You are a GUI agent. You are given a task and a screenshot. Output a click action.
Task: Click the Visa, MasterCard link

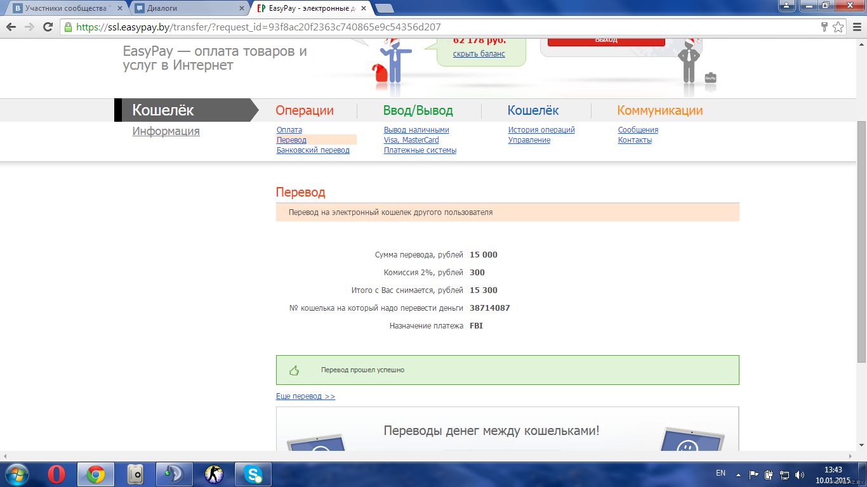411,140
